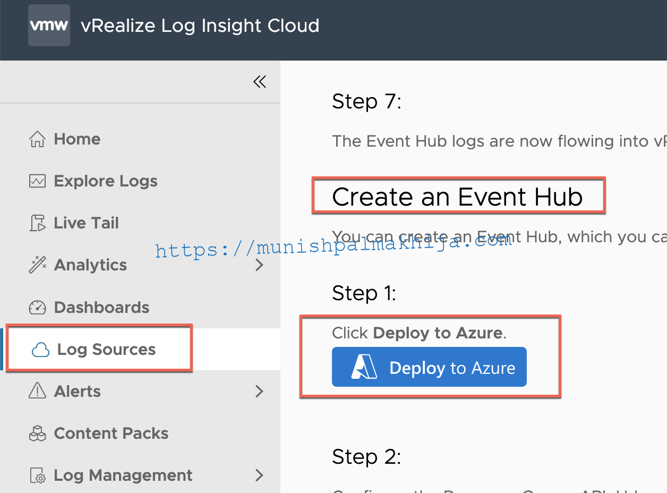Collapse the sidebar with double-chevron icon
Viewport: 667px width, 493px height.
pyautogui.click(x=260, y=81)
